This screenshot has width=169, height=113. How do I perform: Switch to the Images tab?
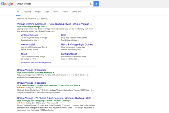(x=38, y=12)
